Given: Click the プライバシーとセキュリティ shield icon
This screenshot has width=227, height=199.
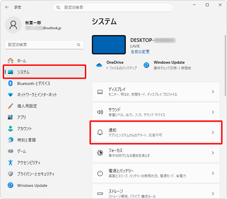Looking at the screenshot, I should 10,174.
